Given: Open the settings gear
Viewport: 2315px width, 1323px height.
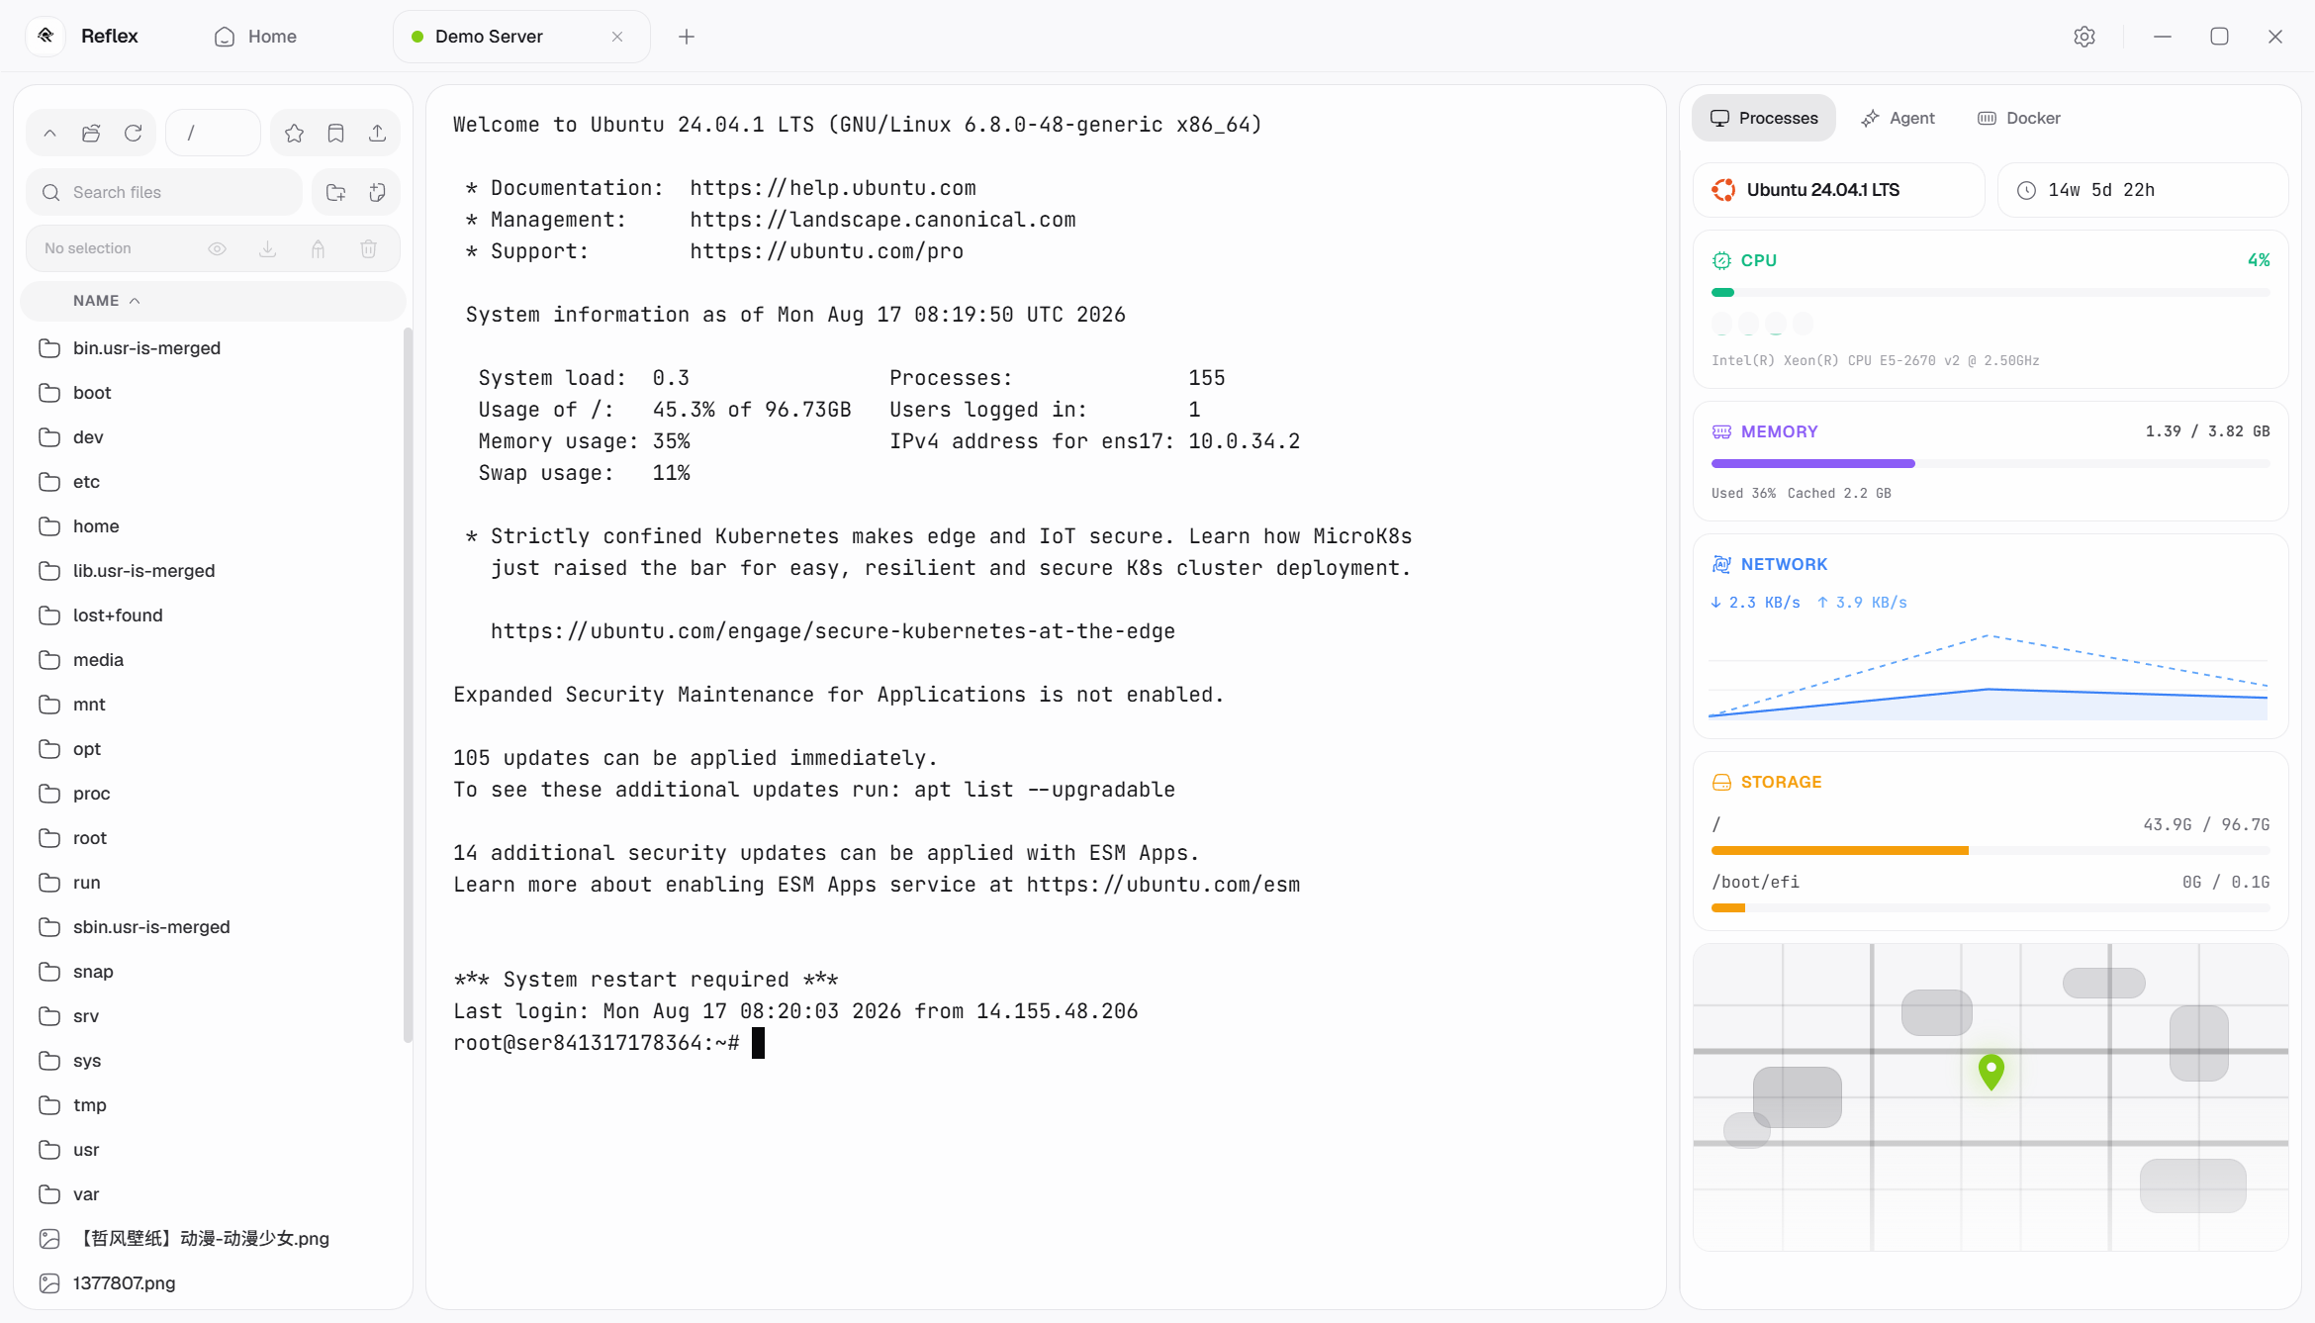Looking at the screenshot, I should (x=2084, y=37).
